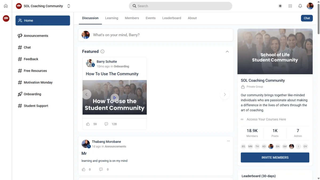
Task: Toggle light/dark theme sun icon
Action: coord(280,6)
